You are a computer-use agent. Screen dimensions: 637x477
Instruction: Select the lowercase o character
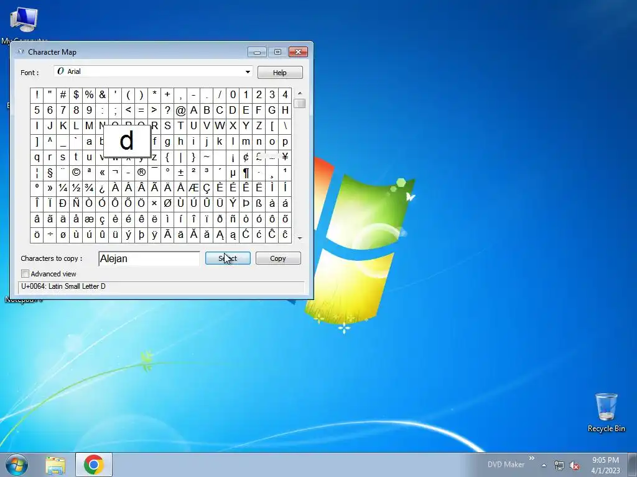point(272,142)
